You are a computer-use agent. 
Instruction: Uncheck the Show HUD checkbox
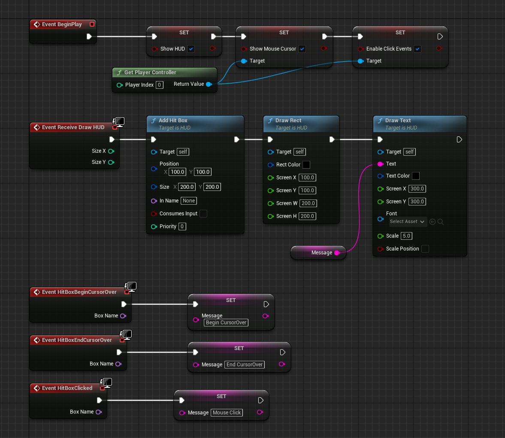191,49
